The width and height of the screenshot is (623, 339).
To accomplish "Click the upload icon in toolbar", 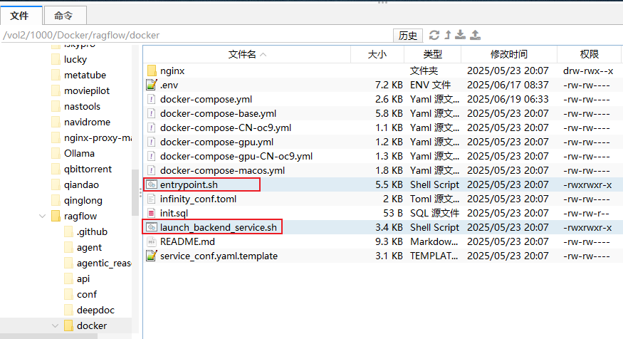I will pyautogui.click(x=475, y=35).
